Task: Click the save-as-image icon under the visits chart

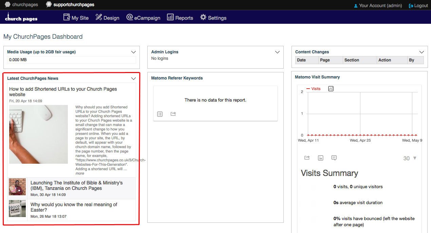Action: (321, 158)
